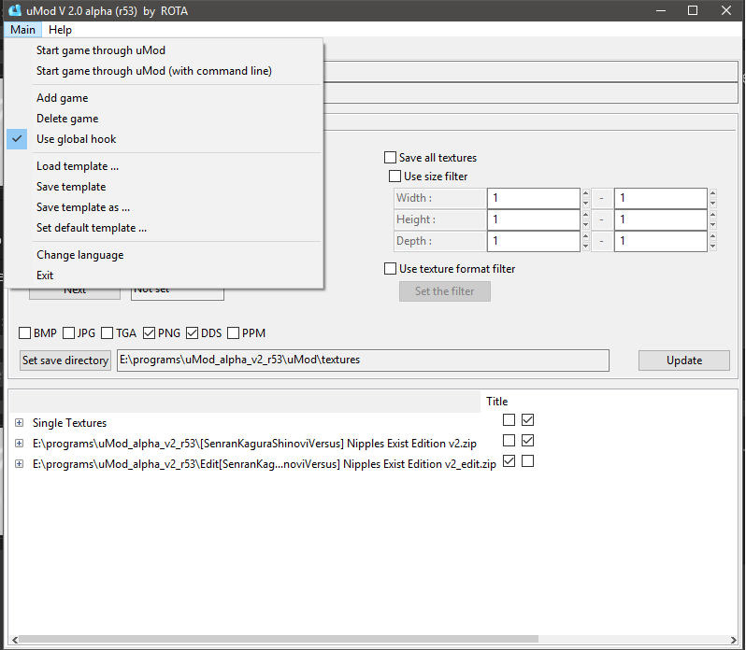Expand the Single Textures tree node
The width and height of the screenshot is (746, 650).
click(x=19, y=423)
